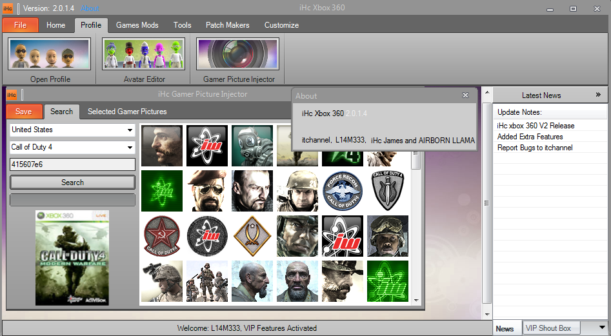Maximize the iHc Xbox 360 window
The image size is (611, 336).
coord(573,8)
